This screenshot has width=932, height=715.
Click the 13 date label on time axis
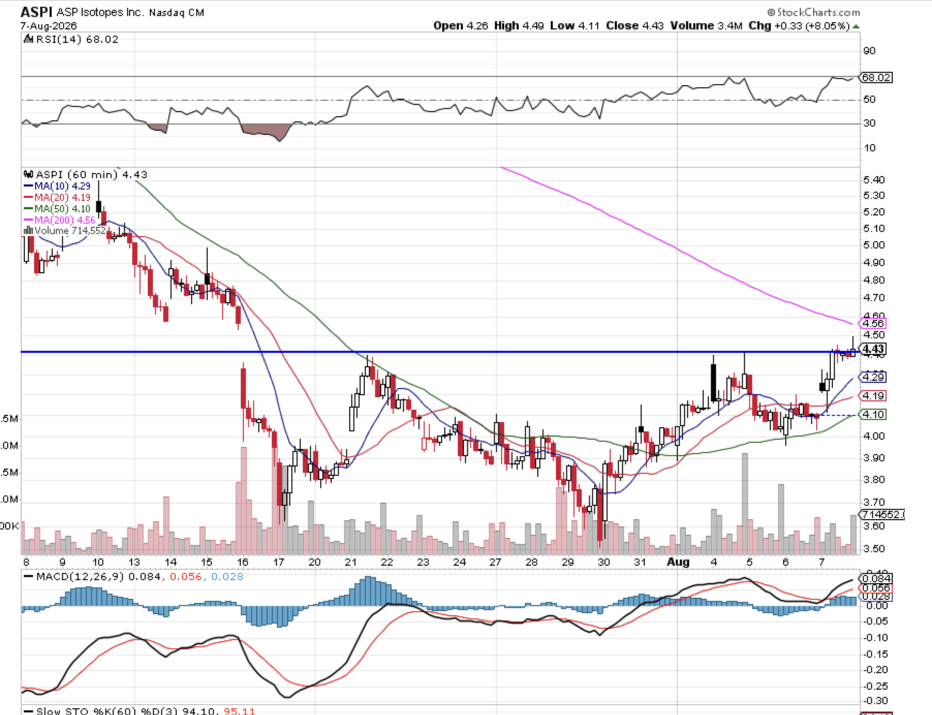coord(134,562)
